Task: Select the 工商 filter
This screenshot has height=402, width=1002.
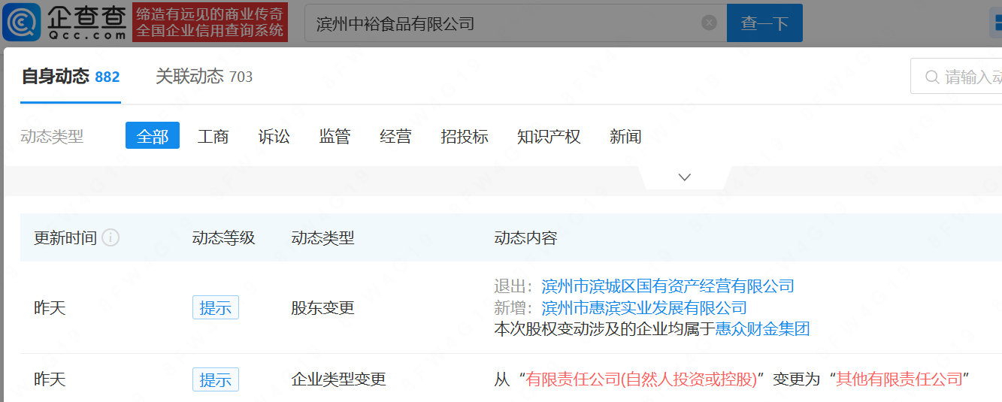Action: coord(213,136)
